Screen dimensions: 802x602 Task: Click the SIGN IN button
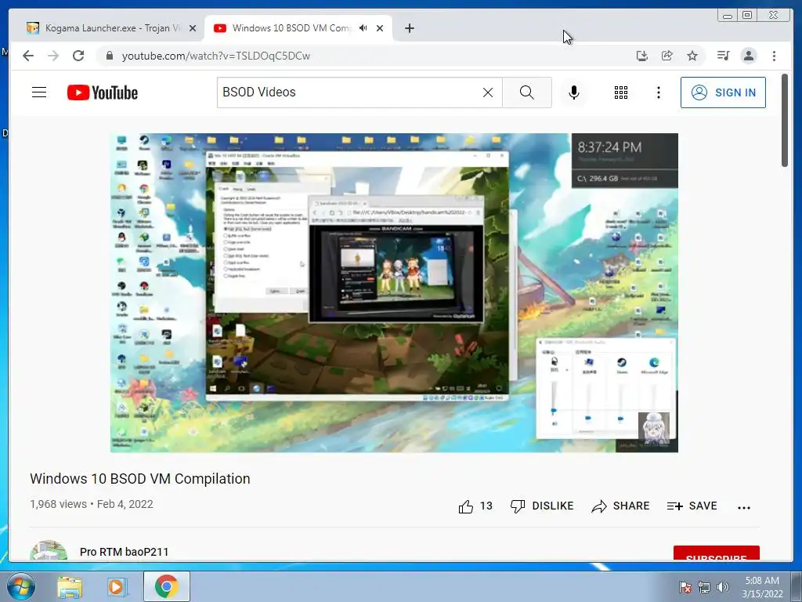(x=723, y=92)
